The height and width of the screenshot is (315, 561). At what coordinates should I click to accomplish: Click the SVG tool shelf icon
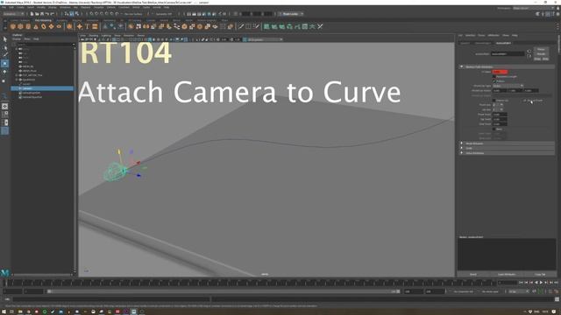click(x=95, y=26)
